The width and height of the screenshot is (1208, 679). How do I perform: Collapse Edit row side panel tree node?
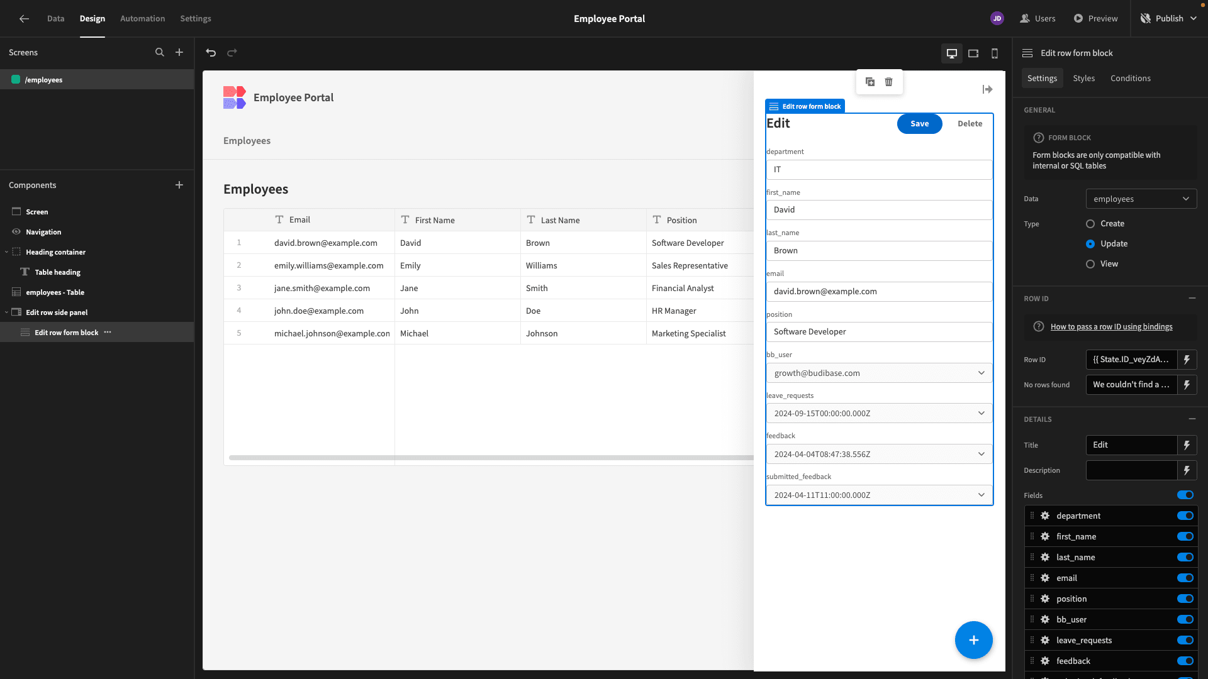click(6, 312)
